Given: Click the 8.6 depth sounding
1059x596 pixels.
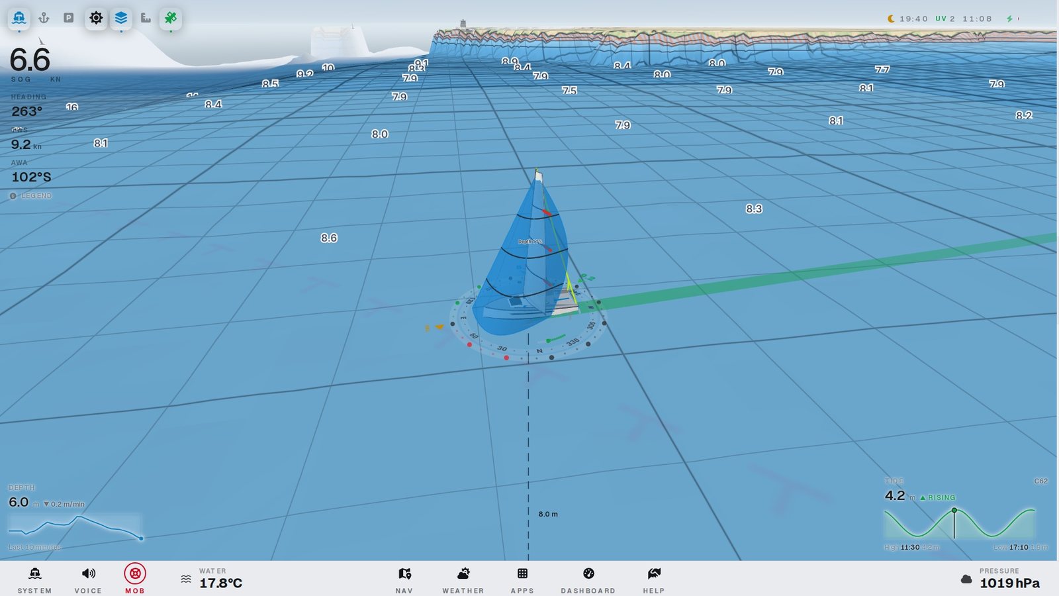Looking at the screenshot, I should (329, 238).
